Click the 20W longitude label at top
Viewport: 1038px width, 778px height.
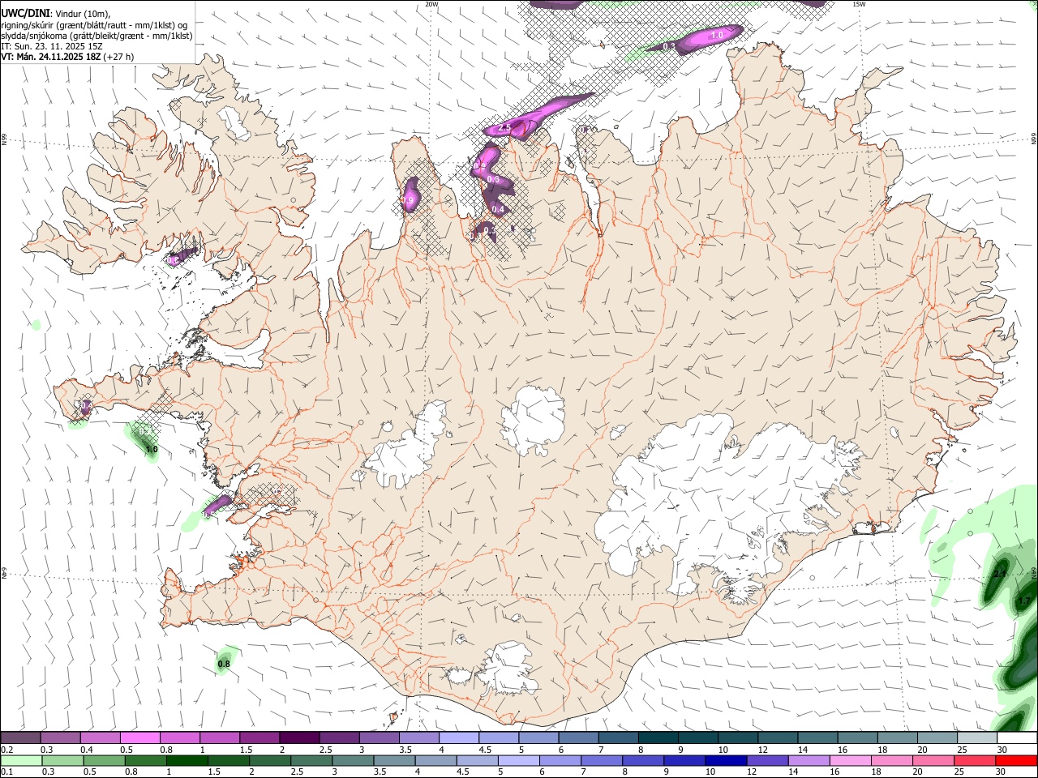[431, 4]
